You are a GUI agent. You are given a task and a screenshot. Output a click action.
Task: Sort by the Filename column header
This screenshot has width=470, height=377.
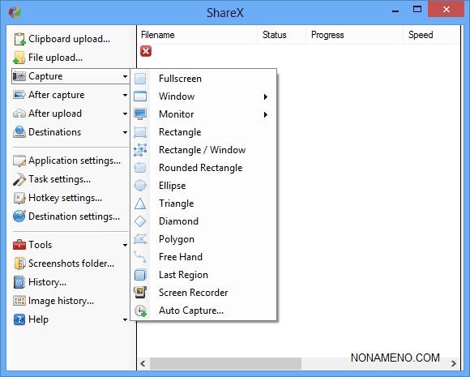[x=197, y=35]
